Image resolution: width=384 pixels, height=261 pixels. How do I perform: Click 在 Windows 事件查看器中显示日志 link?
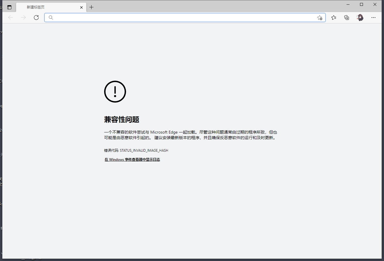point(132,160)
